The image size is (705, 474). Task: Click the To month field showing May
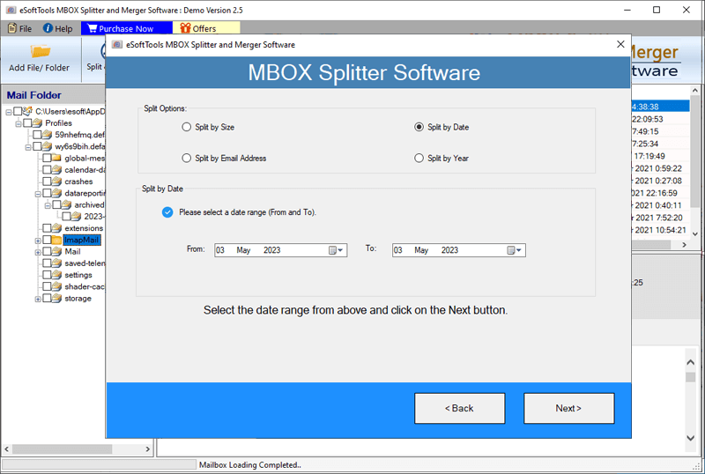coord(421,250)
